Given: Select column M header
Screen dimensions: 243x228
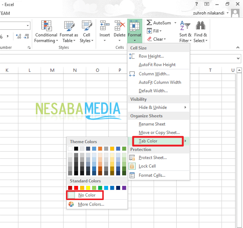Looking at the screenshot, I should (52, 70).
